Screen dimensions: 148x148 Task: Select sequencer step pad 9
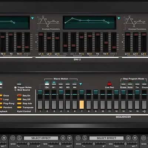coord(95,105)
